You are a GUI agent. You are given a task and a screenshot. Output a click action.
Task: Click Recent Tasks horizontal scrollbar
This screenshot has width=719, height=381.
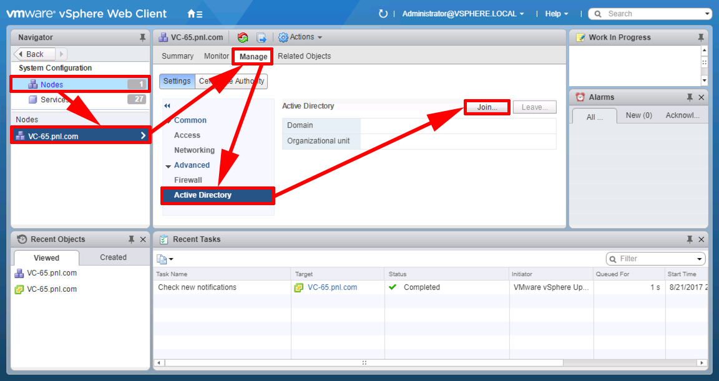364,363
